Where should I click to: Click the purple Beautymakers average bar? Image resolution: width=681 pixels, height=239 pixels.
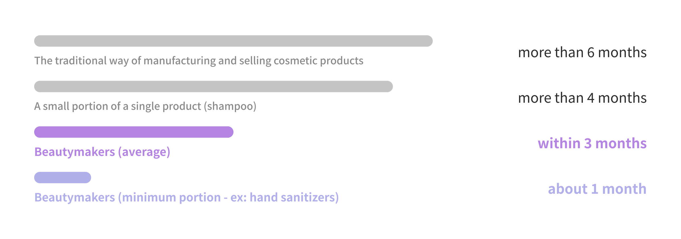click(134, 132)
